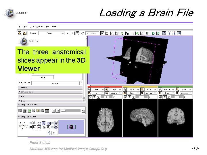Click the fade slider in Manipulate Slice Views

pyautogui.click(x=70, y=111)
